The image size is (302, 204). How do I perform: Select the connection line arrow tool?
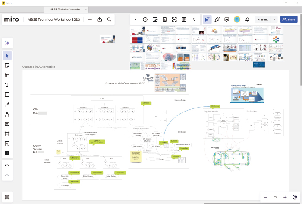7,105
